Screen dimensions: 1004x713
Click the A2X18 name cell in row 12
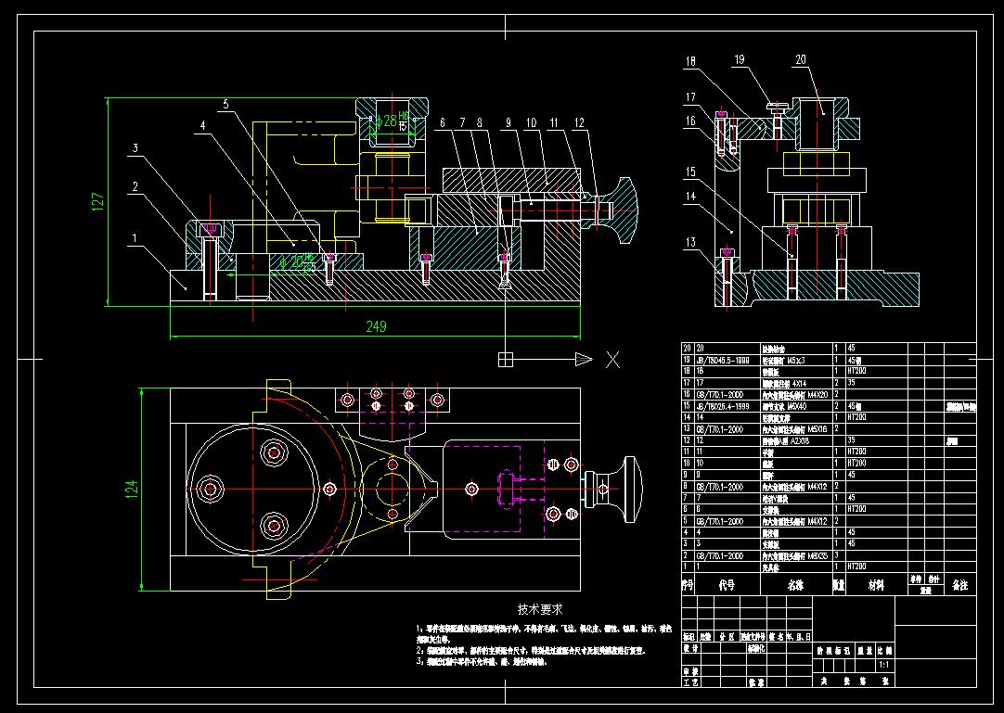796,441
